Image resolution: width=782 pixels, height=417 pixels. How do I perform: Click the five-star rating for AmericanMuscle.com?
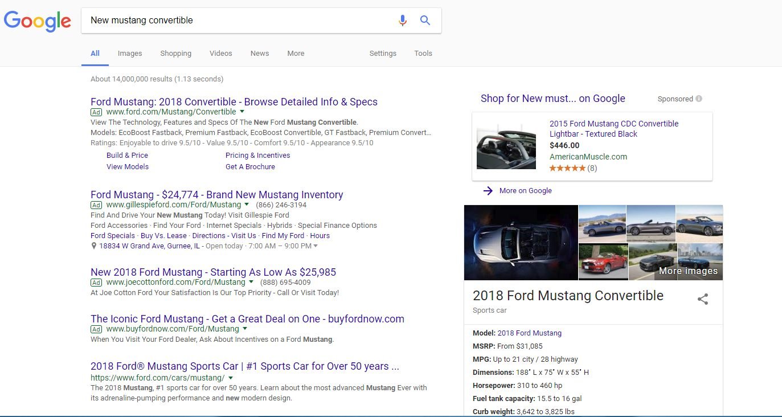click(x=567, y=168)
